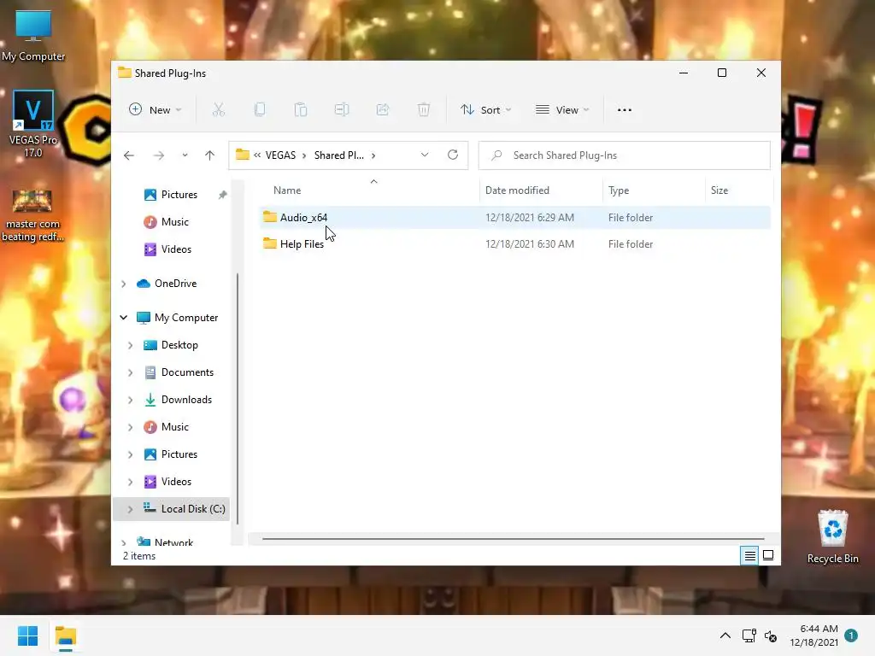Screen dimensions: 875x656
Task: Collapse My Computer tree node
Action: pos(123,318)
